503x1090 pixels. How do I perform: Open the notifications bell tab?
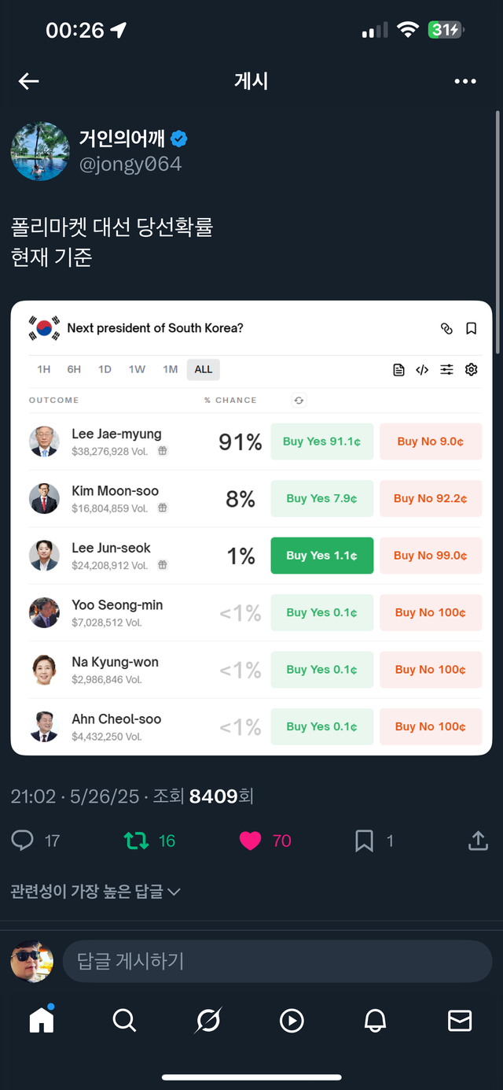(x=376, y=1021)
